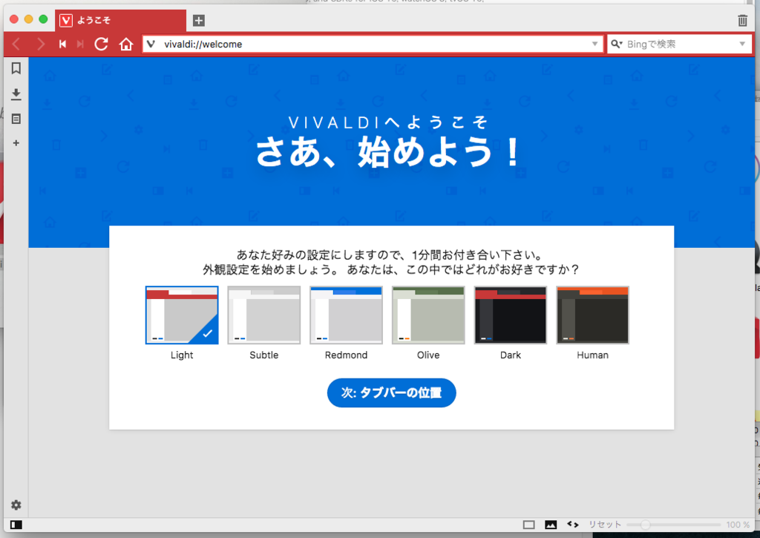The image size is (760, 538).
Task: Open search engine selector magnifier icon
Action: 617,44
